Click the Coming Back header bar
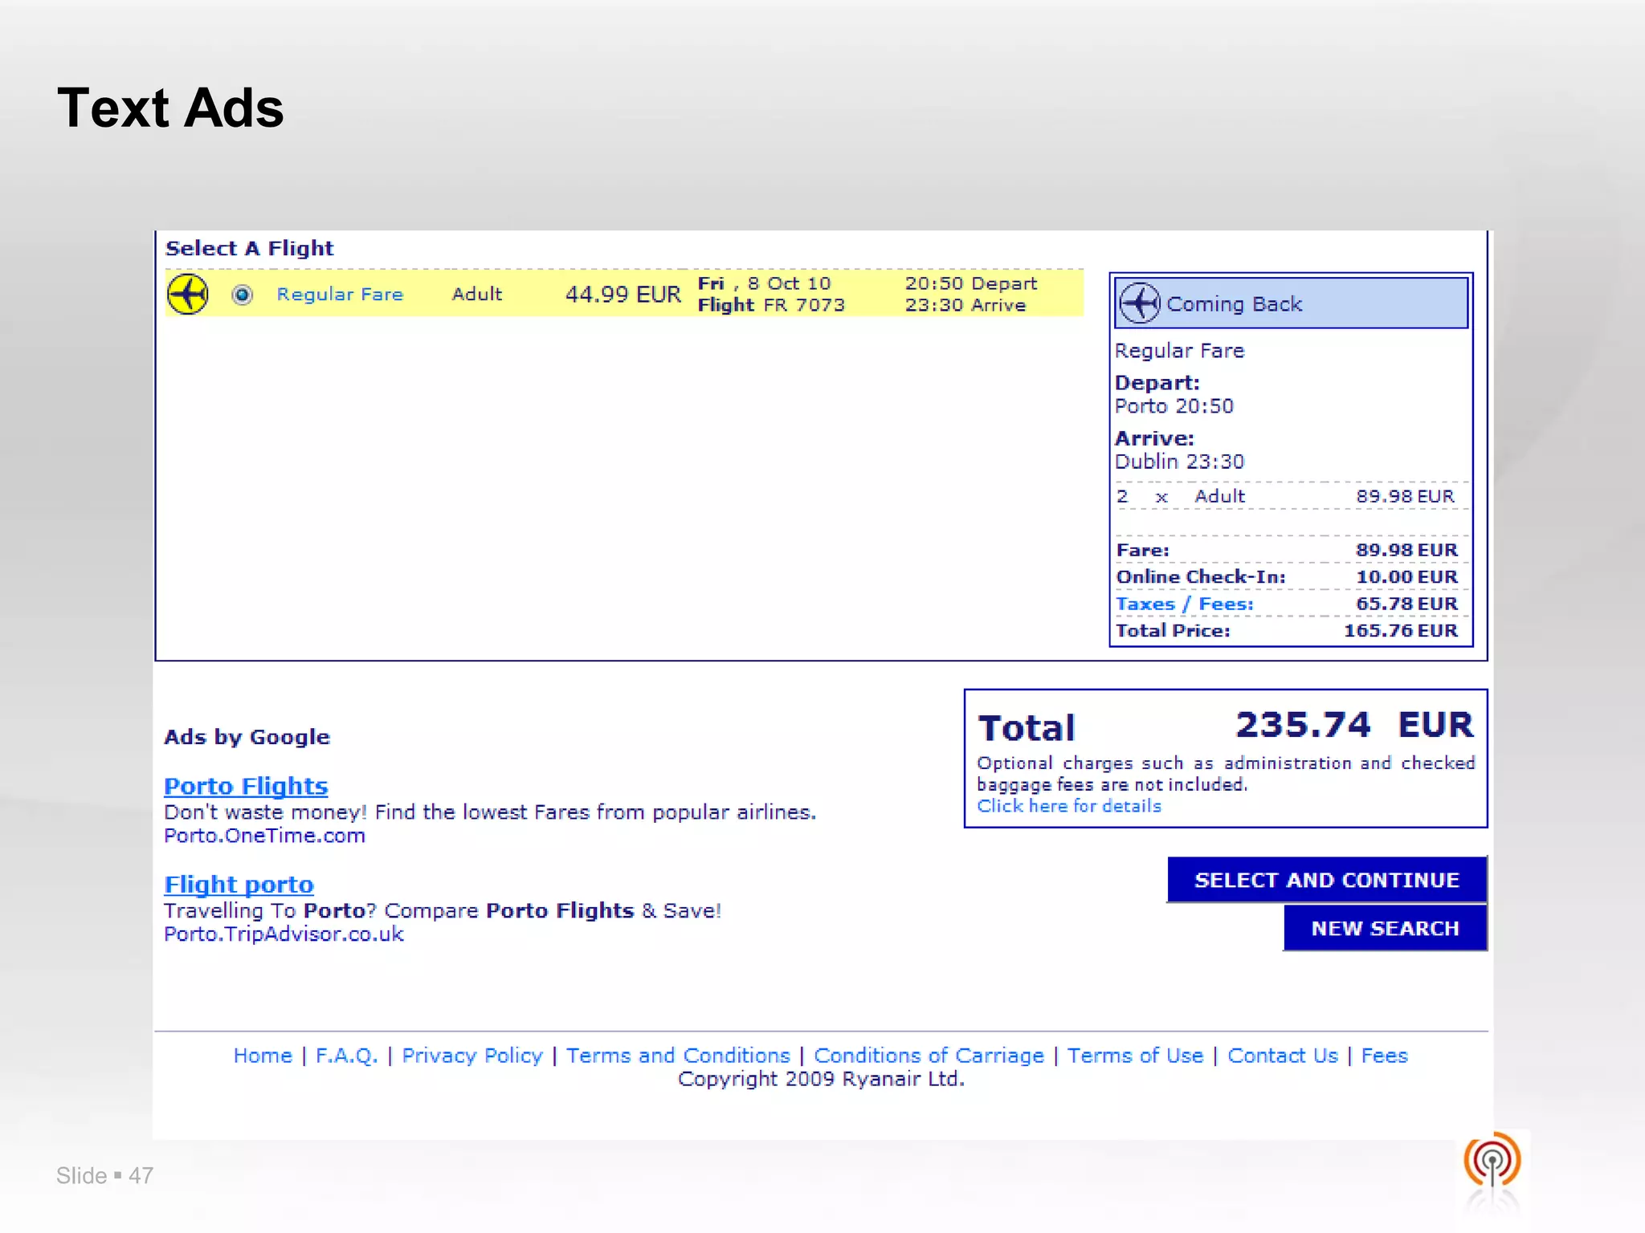The height and width of the screenshot is (1233, 1645). pyautogui.click(x=1291, y=303)
